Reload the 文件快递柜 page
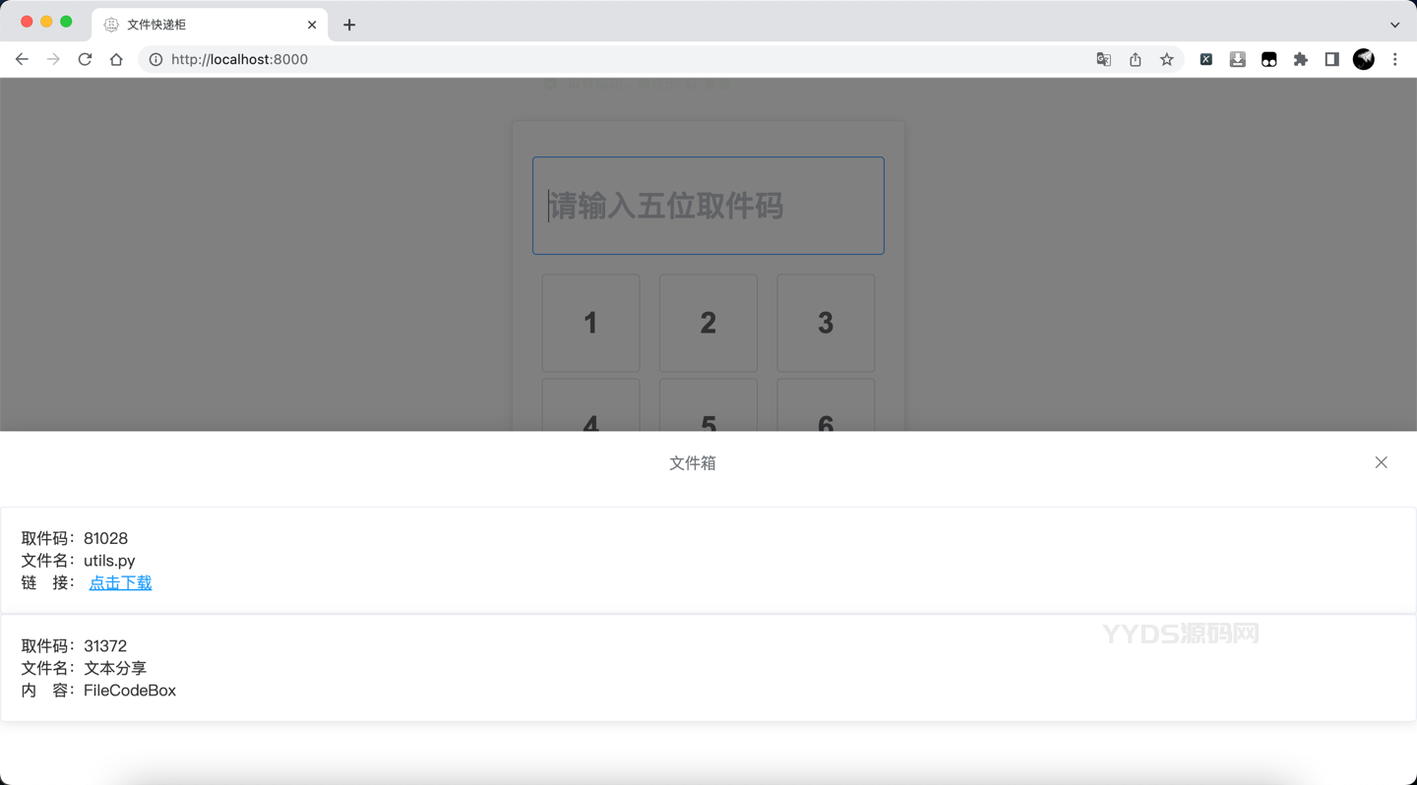1417x785 pixels. click(x=85, y=59)
